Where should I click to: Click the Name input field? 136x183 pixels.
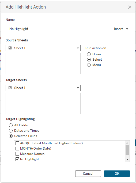click(x=59, y=29)
